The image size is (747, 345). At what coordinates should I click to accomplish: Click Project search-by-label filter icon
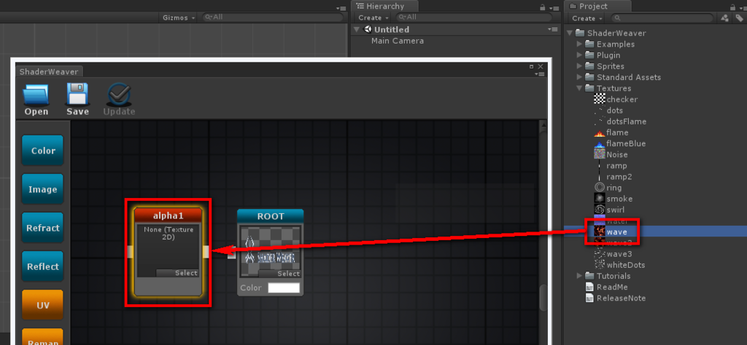point(740,18)
